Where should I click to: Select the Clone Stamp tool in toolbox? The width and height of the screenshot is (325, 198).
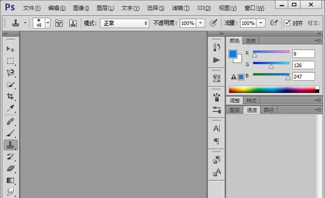(10, 145)
